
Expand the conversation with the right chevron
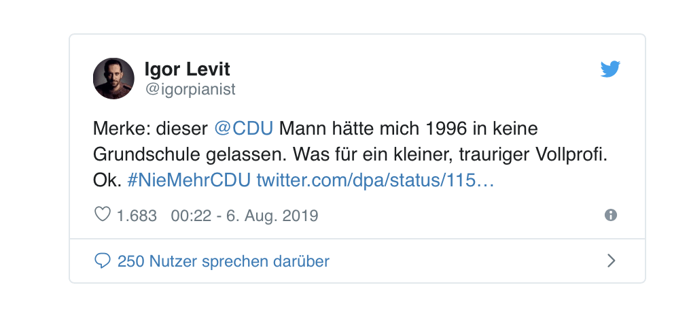point(610,261)
